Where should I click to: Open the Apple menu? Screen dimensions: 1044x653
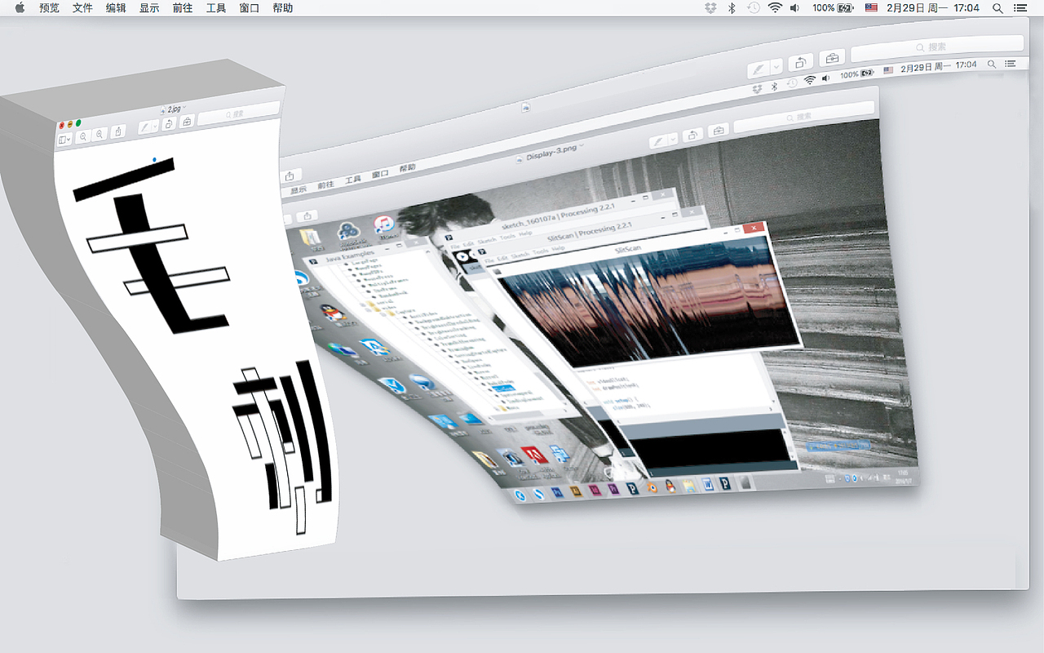[20, 8]
